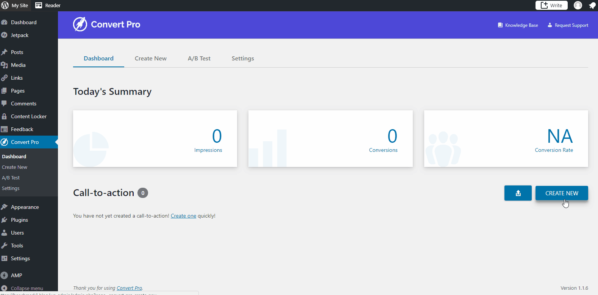
Task: Click the Convert Pro footer link
Action: coord(129,288)
